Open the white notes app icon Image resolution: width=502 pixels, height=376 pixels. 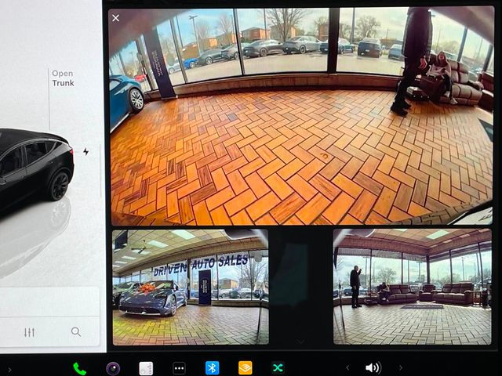[x=146, y=367]
